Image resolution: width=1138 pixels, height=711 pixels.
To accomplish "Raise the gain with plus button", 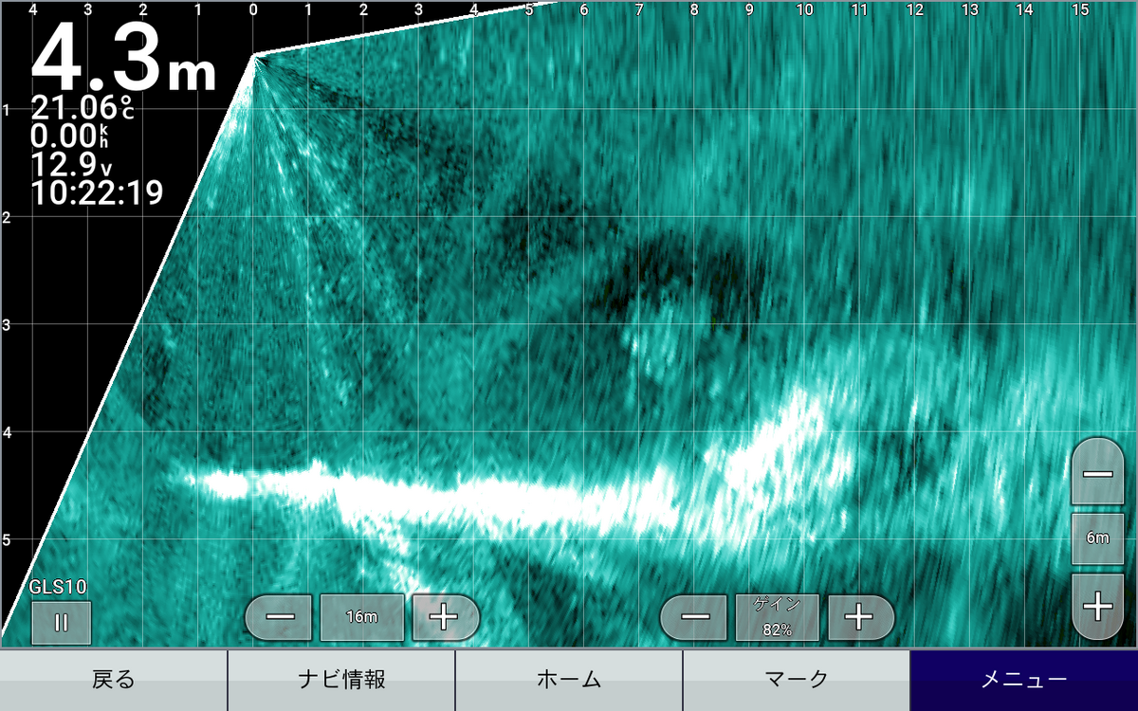I will (860, 617).
